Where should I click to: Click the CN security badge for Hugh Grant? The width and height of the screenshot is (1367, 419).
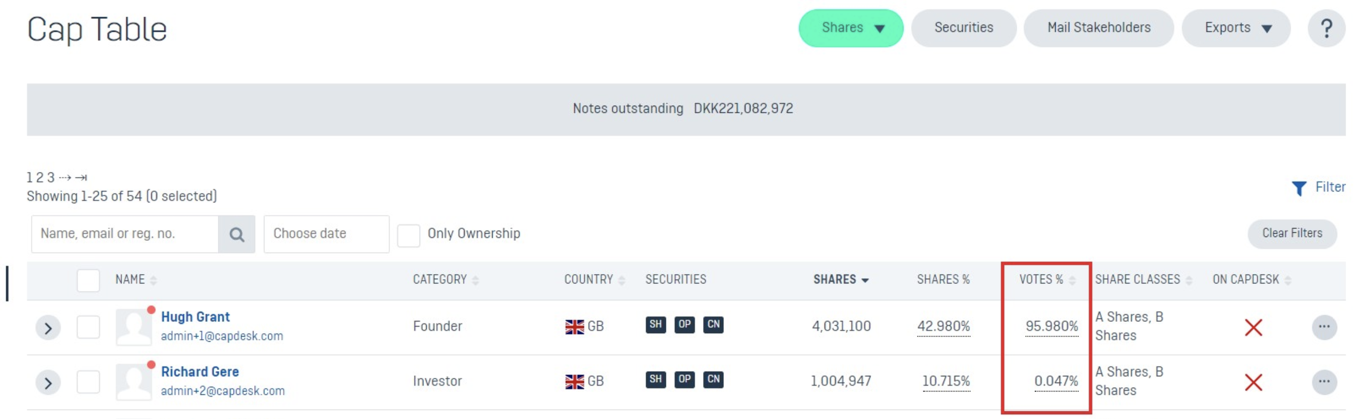(713, 324)
